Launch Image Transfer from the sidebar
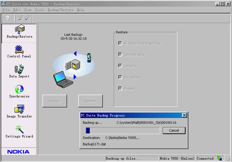 tap(19, 111)
